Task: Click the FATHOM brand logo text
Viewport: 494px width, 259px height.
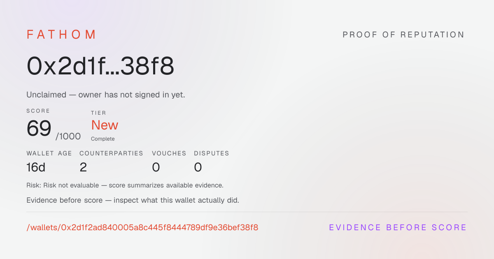Action: coord(61,35)
